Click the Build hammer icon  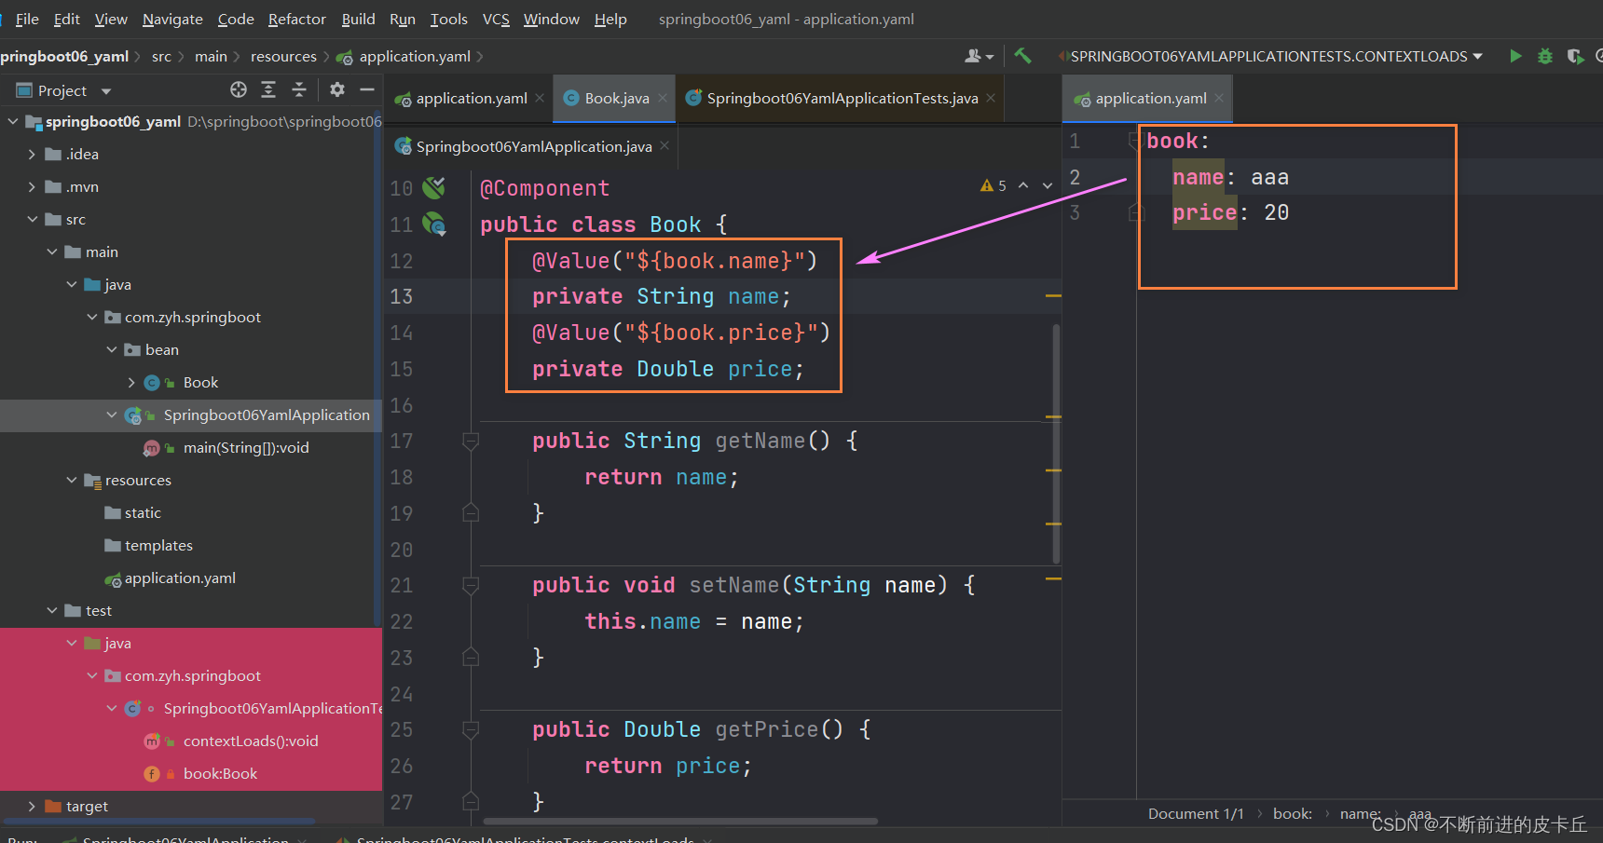(1022, 56)
